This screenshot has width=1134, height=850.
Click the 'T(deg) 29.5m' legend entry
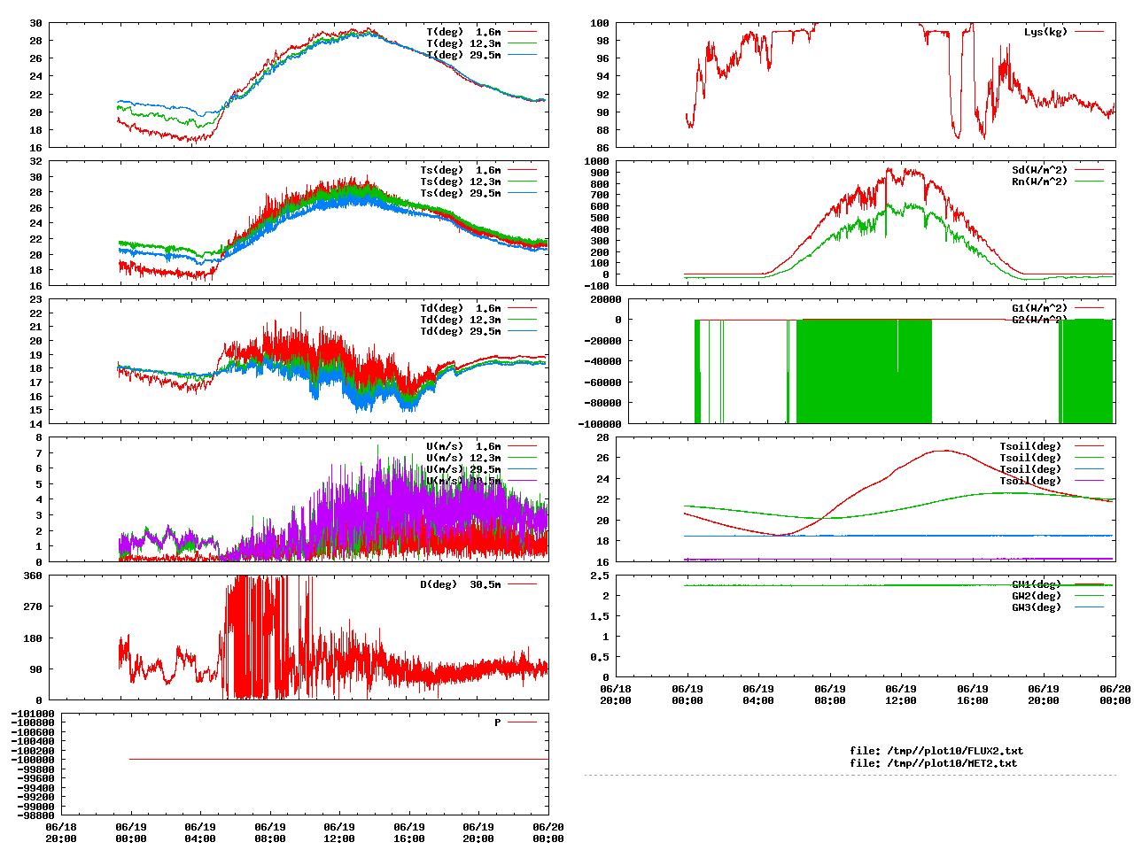[463, 55]
